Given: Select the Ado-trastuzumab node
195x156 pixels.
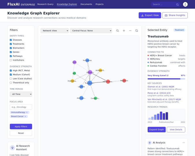Looking at the screenshot, I should point(81,98).
